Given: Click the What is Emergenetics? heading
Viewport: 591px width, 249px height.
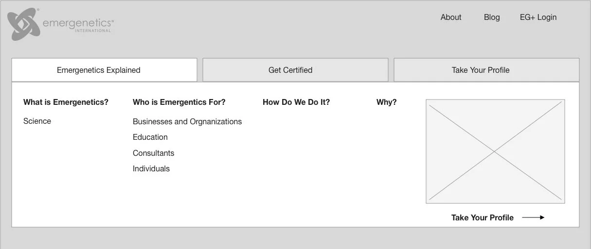Looking at the screenshot, I should point(66,102).
